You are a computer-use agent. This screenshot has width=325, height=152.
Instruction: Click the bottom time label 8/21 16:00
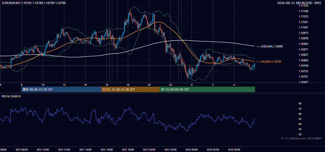pyautogui.click(x=107, y=150)
